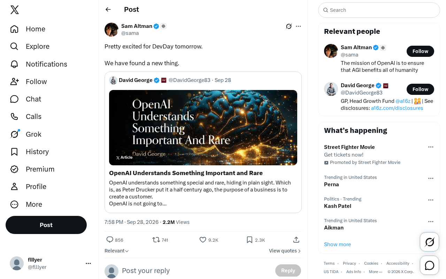This screenshot has width=446, height=279.
Task: Expand the Relevant replies sort dropdown
Action: tap(117, 251)
